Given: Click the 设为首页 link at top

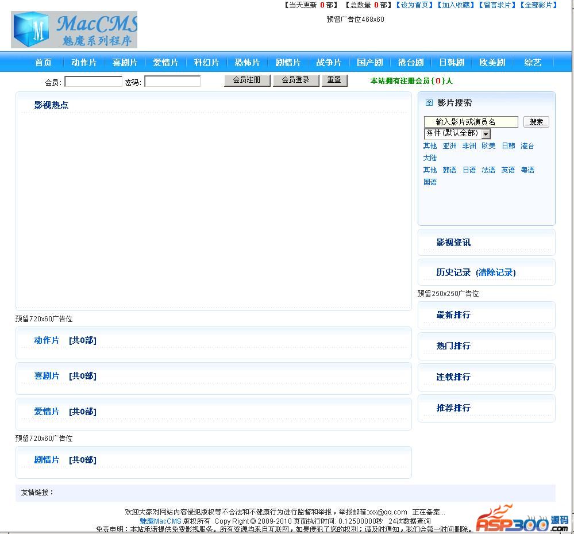Looking at the screenshot, I should pos(415,5).
